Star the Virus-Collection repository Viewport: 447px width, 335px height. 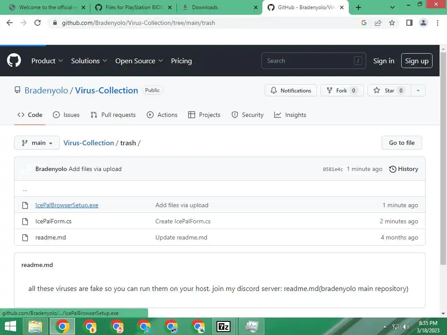[389, 91]
